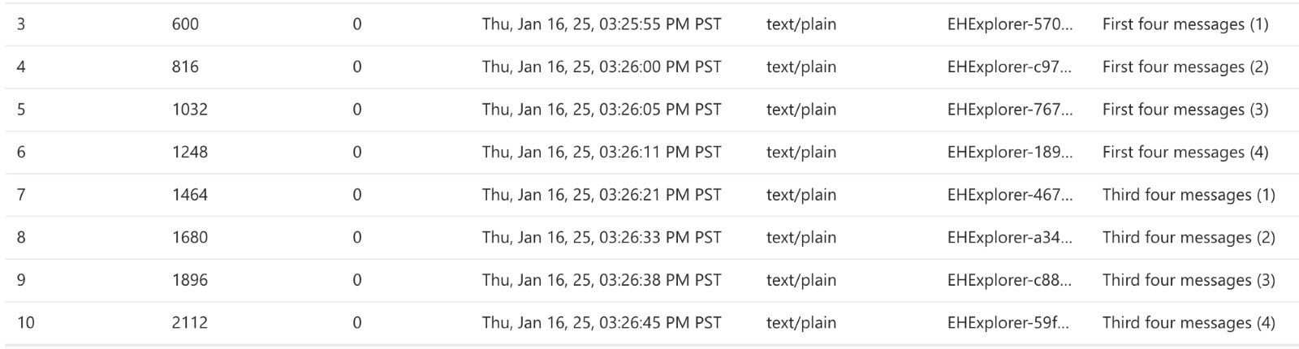
Task: Click text/plain in sequence 5 row
Action: [801, 110]
